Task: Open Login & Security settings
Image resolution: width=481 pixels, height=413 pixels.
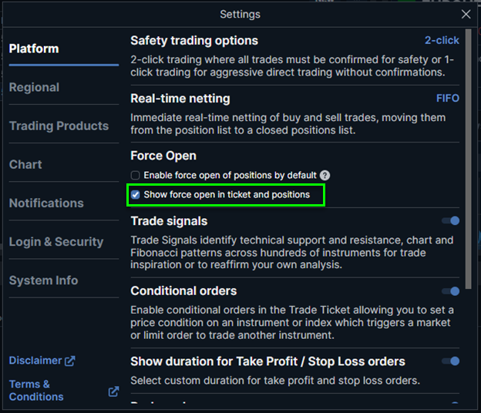Action: point(56,242)
